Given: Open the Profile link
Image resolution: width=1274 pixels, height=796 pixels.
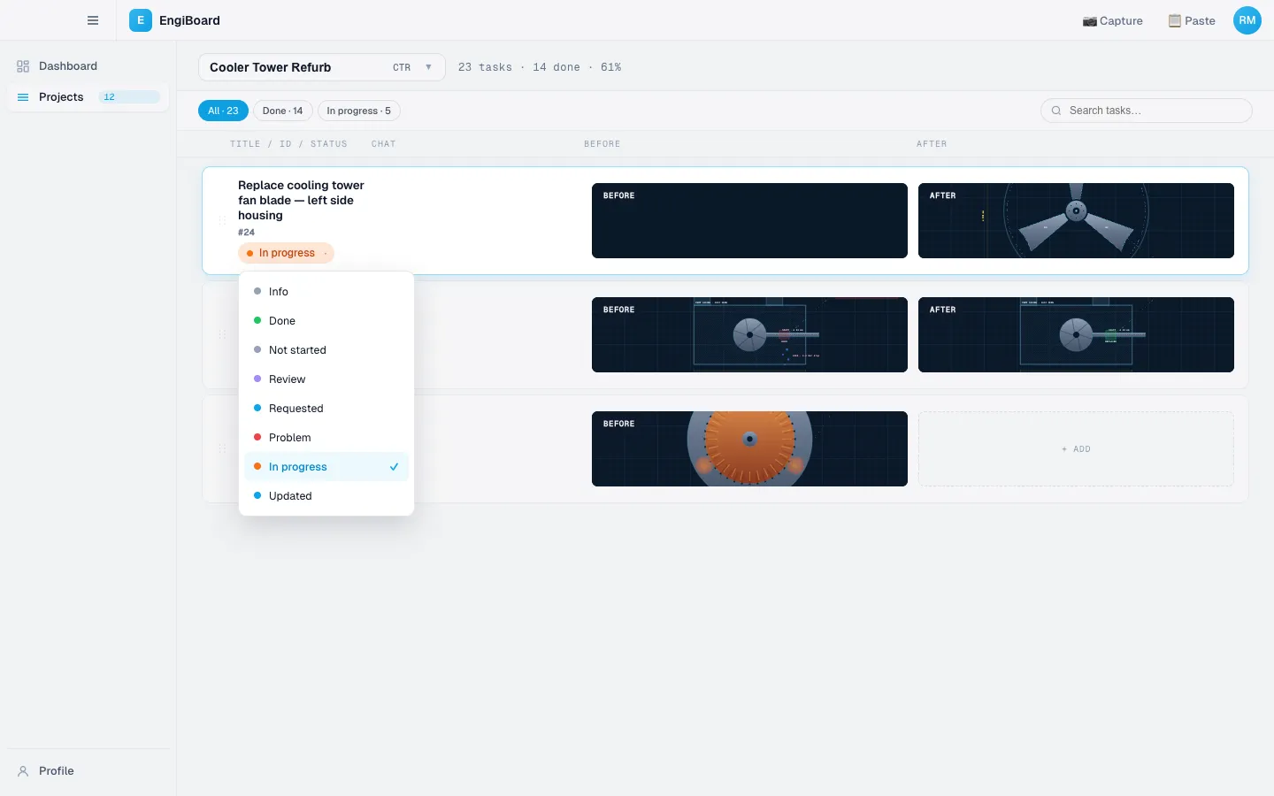Looking at the screenshot, I should [x=88, y=771].
